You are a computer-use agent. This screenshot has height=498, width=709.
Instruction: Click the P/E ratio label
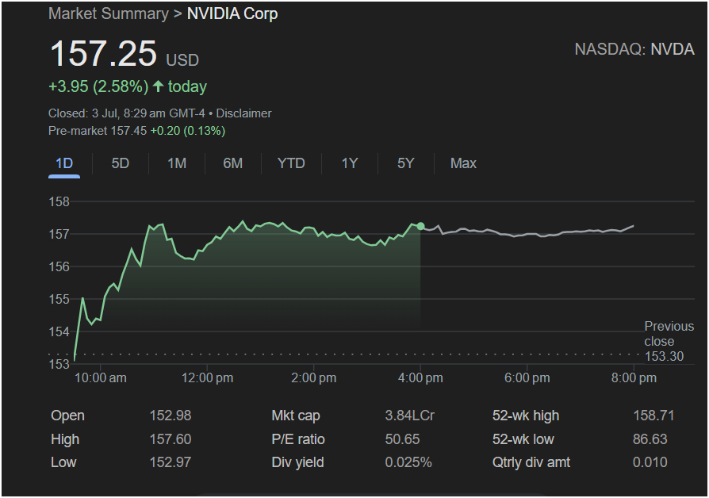298,439
